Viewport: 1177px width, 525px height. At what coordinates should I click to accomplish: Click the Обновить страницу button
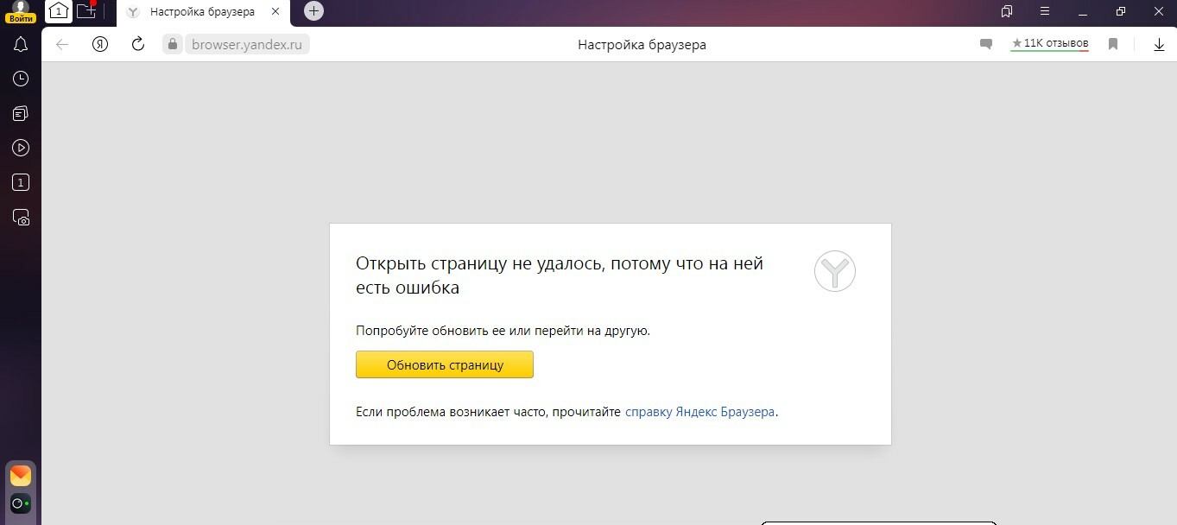point(445,364)
